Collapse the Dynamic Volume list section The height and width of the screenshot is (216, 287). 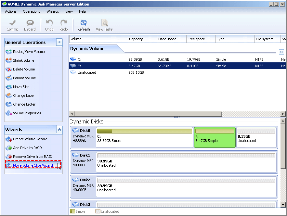[x=281, y=52]
